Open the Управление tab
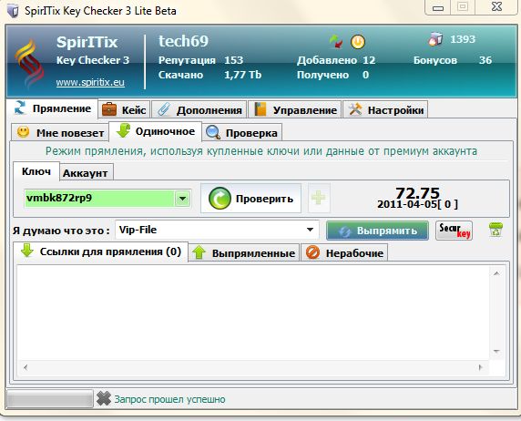The height and width of the screenshot is (421, 521). coord(295,109)
